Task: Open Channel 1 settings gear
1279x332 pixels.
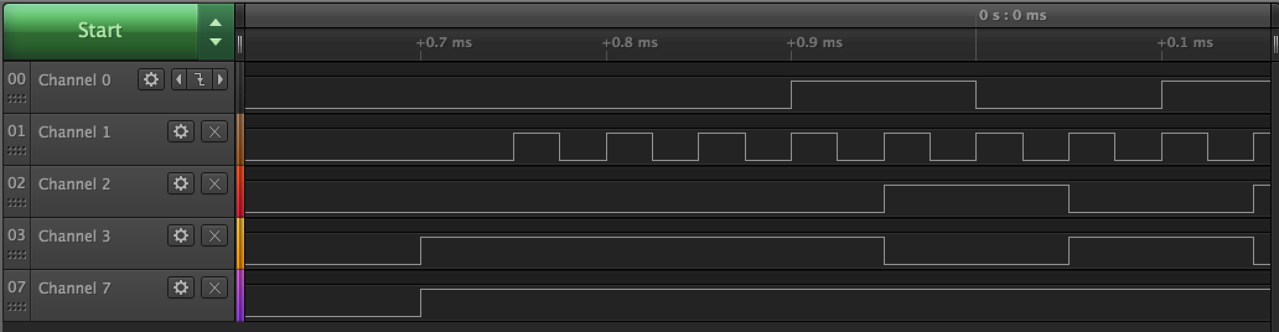Action: tap(180, 131)
